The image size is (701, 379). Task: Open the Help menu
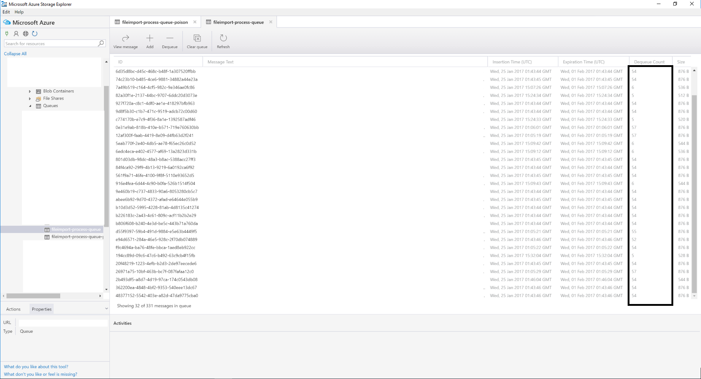pyautogui.click(x=19, y=12)
